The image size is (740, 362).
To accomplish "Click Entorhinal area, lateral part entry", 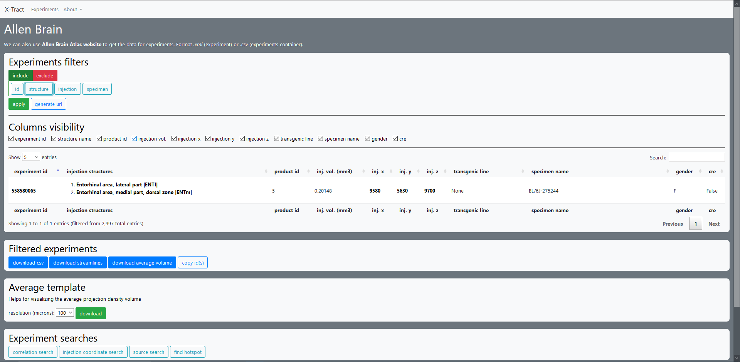I will click(x=117, y=184).
